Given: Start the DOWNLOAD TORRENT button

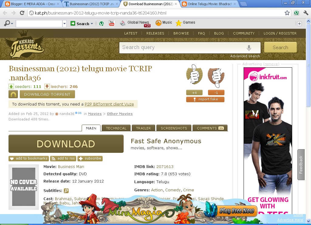Looking at the screenshot, I should point(47,94).
